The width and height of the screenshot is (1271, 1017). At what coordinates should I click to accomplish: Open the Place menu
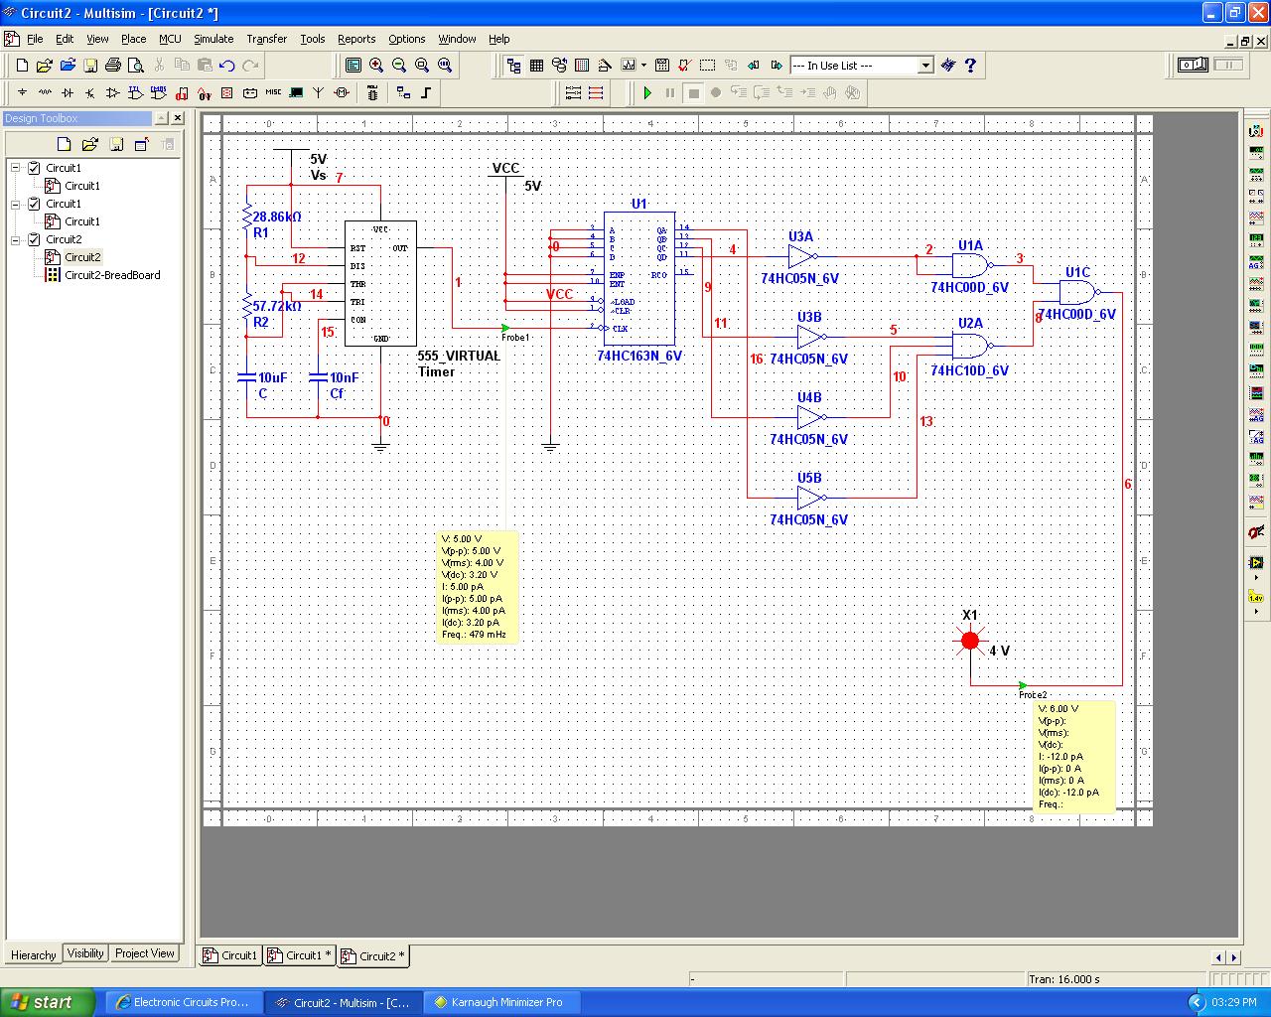(x=134, y=39)
